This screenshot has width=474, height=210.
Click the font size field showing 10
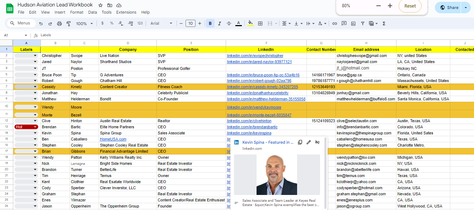191,24
